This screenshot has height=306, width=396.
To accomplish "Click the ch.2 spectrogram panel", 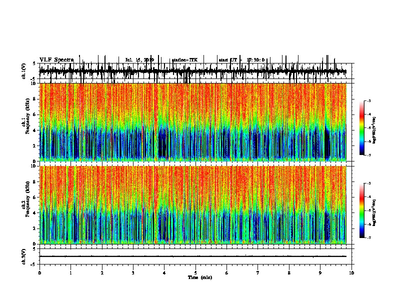I will coord(193,205).
